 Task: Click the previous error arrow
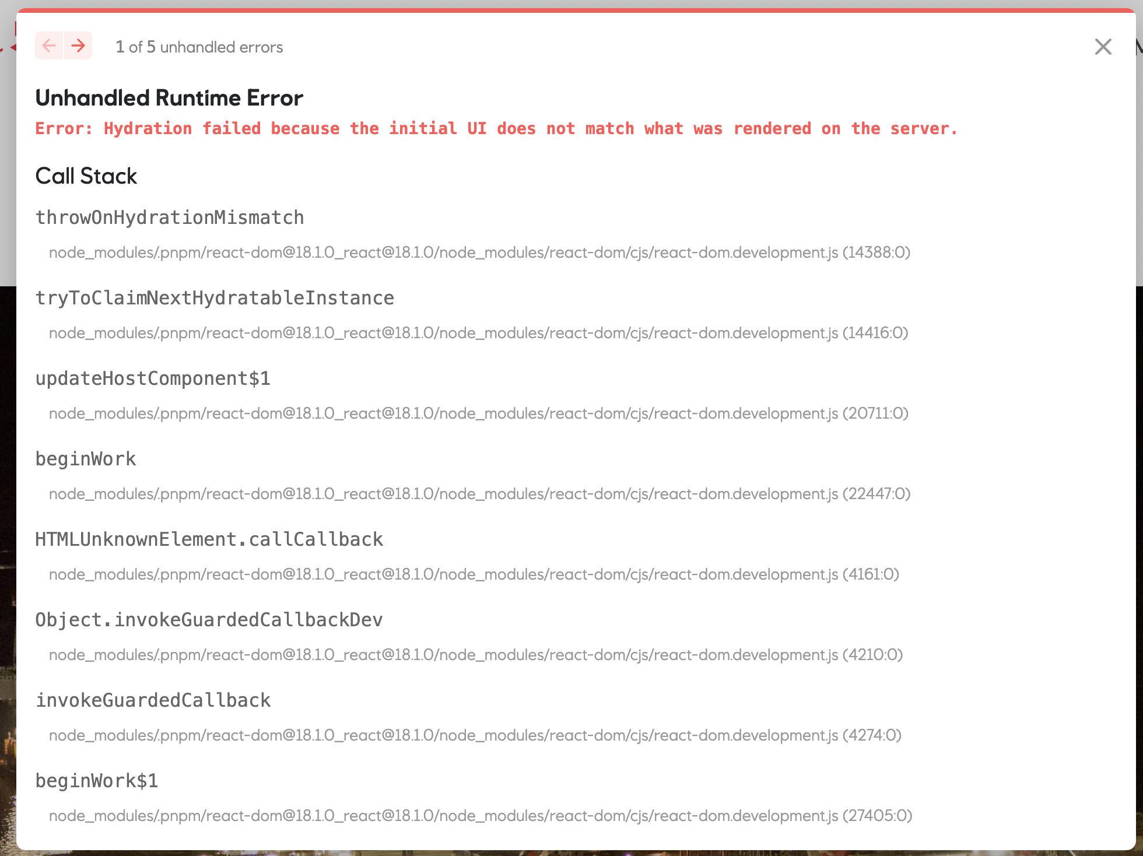click(x=49, y=45)
